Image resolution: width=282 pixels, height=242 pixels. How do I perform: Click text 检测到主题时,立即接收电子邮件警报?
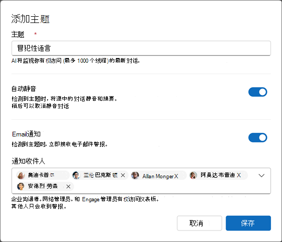[60, 144]
